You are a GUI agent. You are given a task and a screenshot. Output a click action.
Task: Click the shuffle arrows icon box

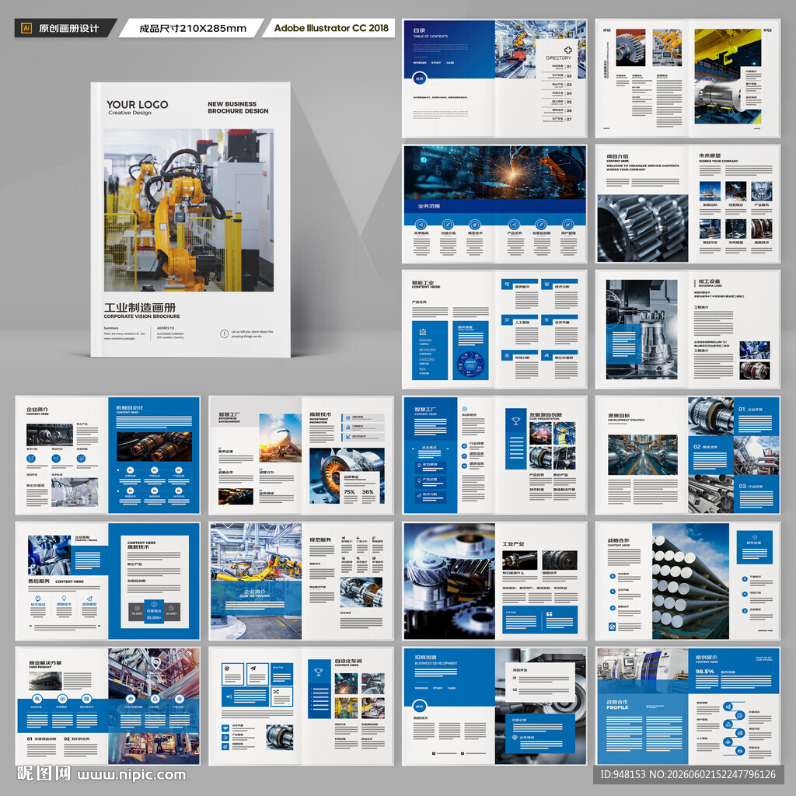(x=281, y=696)
